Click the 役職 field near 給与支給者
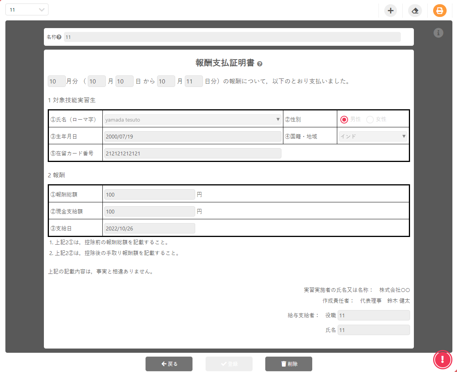 [x=373, y=315]
